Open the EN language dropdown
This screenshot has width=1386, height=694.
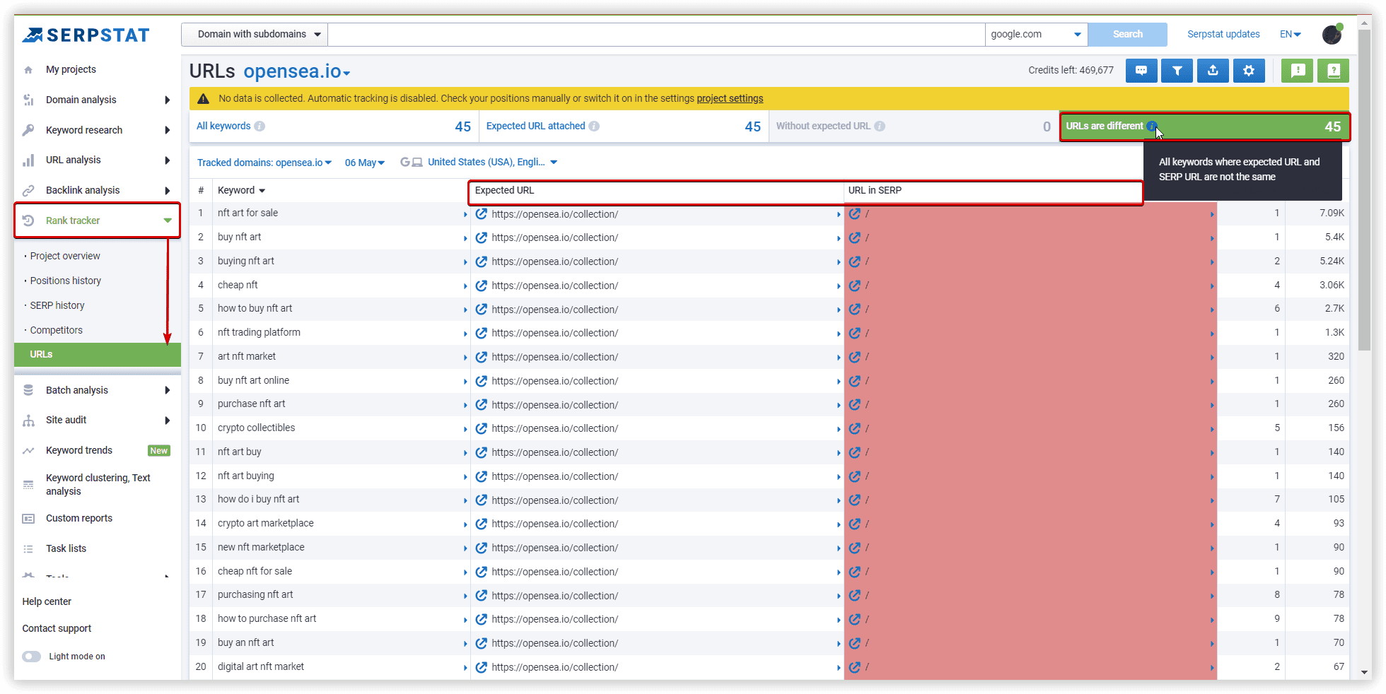tap(1291, 34)
